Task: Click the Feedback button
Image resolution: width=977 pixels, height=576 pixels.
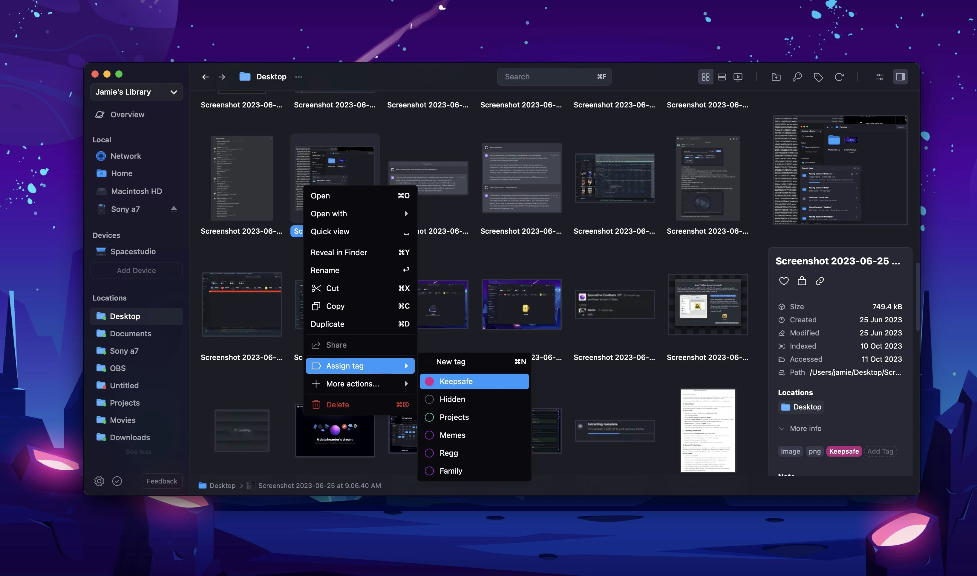Action: point(162,481)
